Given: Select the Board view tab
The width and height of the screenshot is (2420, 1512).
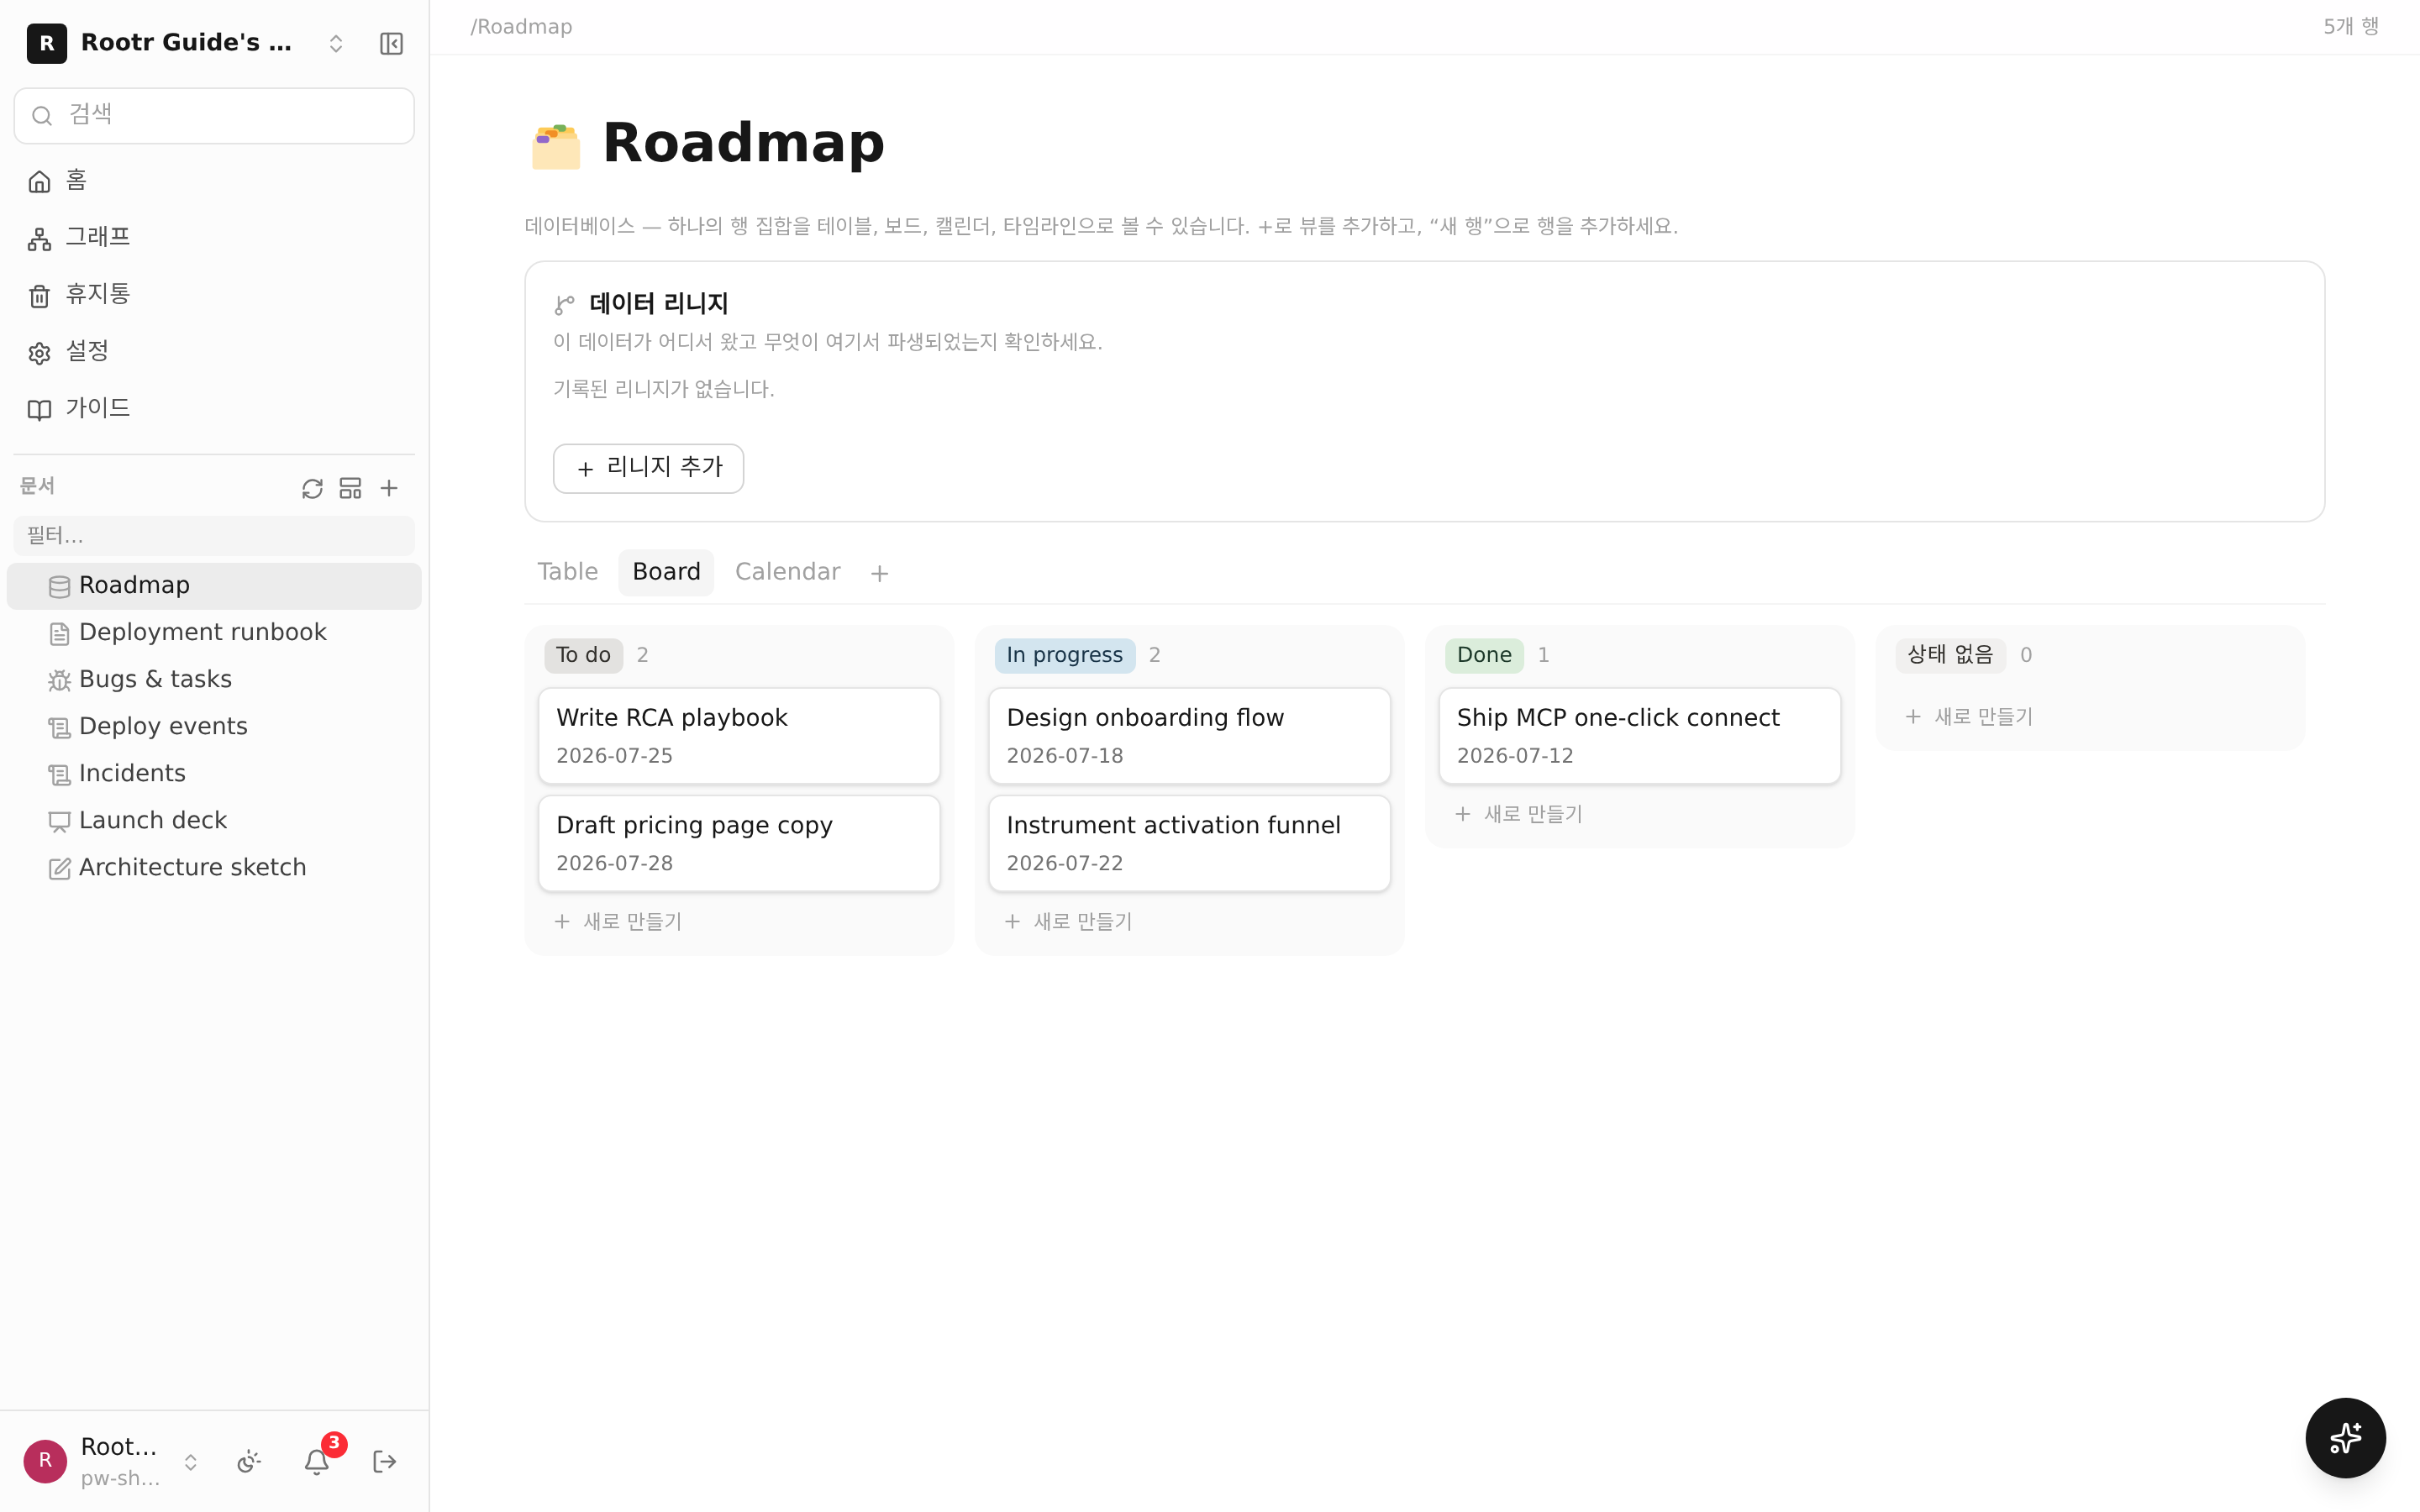Looking at the screenshot, I should pos(666,572).
